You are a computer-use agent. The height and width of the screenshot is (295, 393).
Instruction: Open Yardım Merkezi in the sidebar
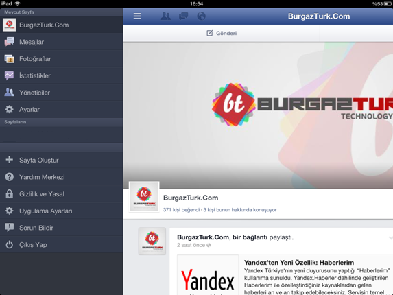click(x=62, y=177)
